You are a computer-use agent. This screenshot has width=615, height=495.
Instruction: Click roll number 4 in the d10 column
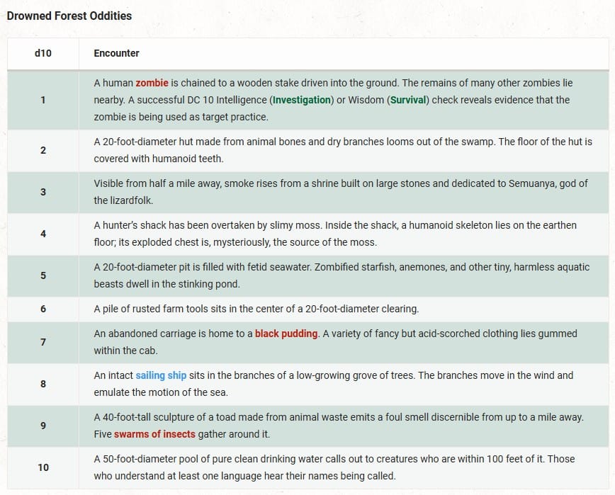pos(43,234)
